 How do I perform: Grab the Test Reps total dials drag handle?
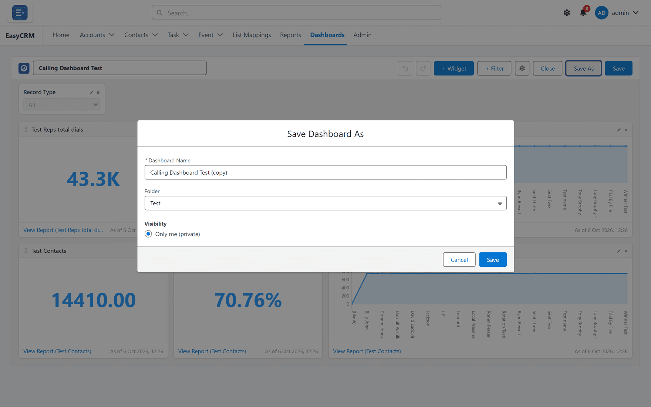pos(26,129)
